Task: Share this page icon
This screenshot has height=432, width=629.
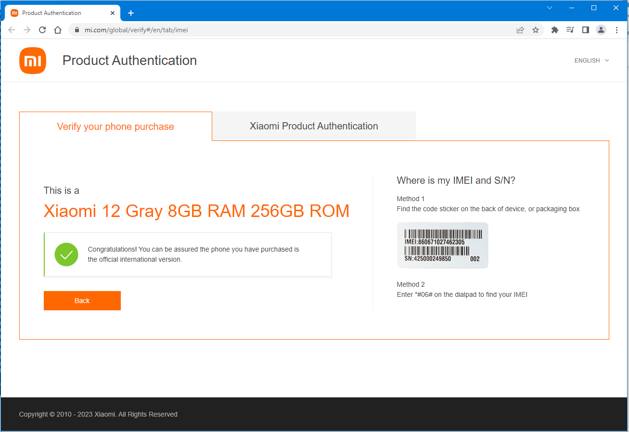Action: tap(520, 30)
